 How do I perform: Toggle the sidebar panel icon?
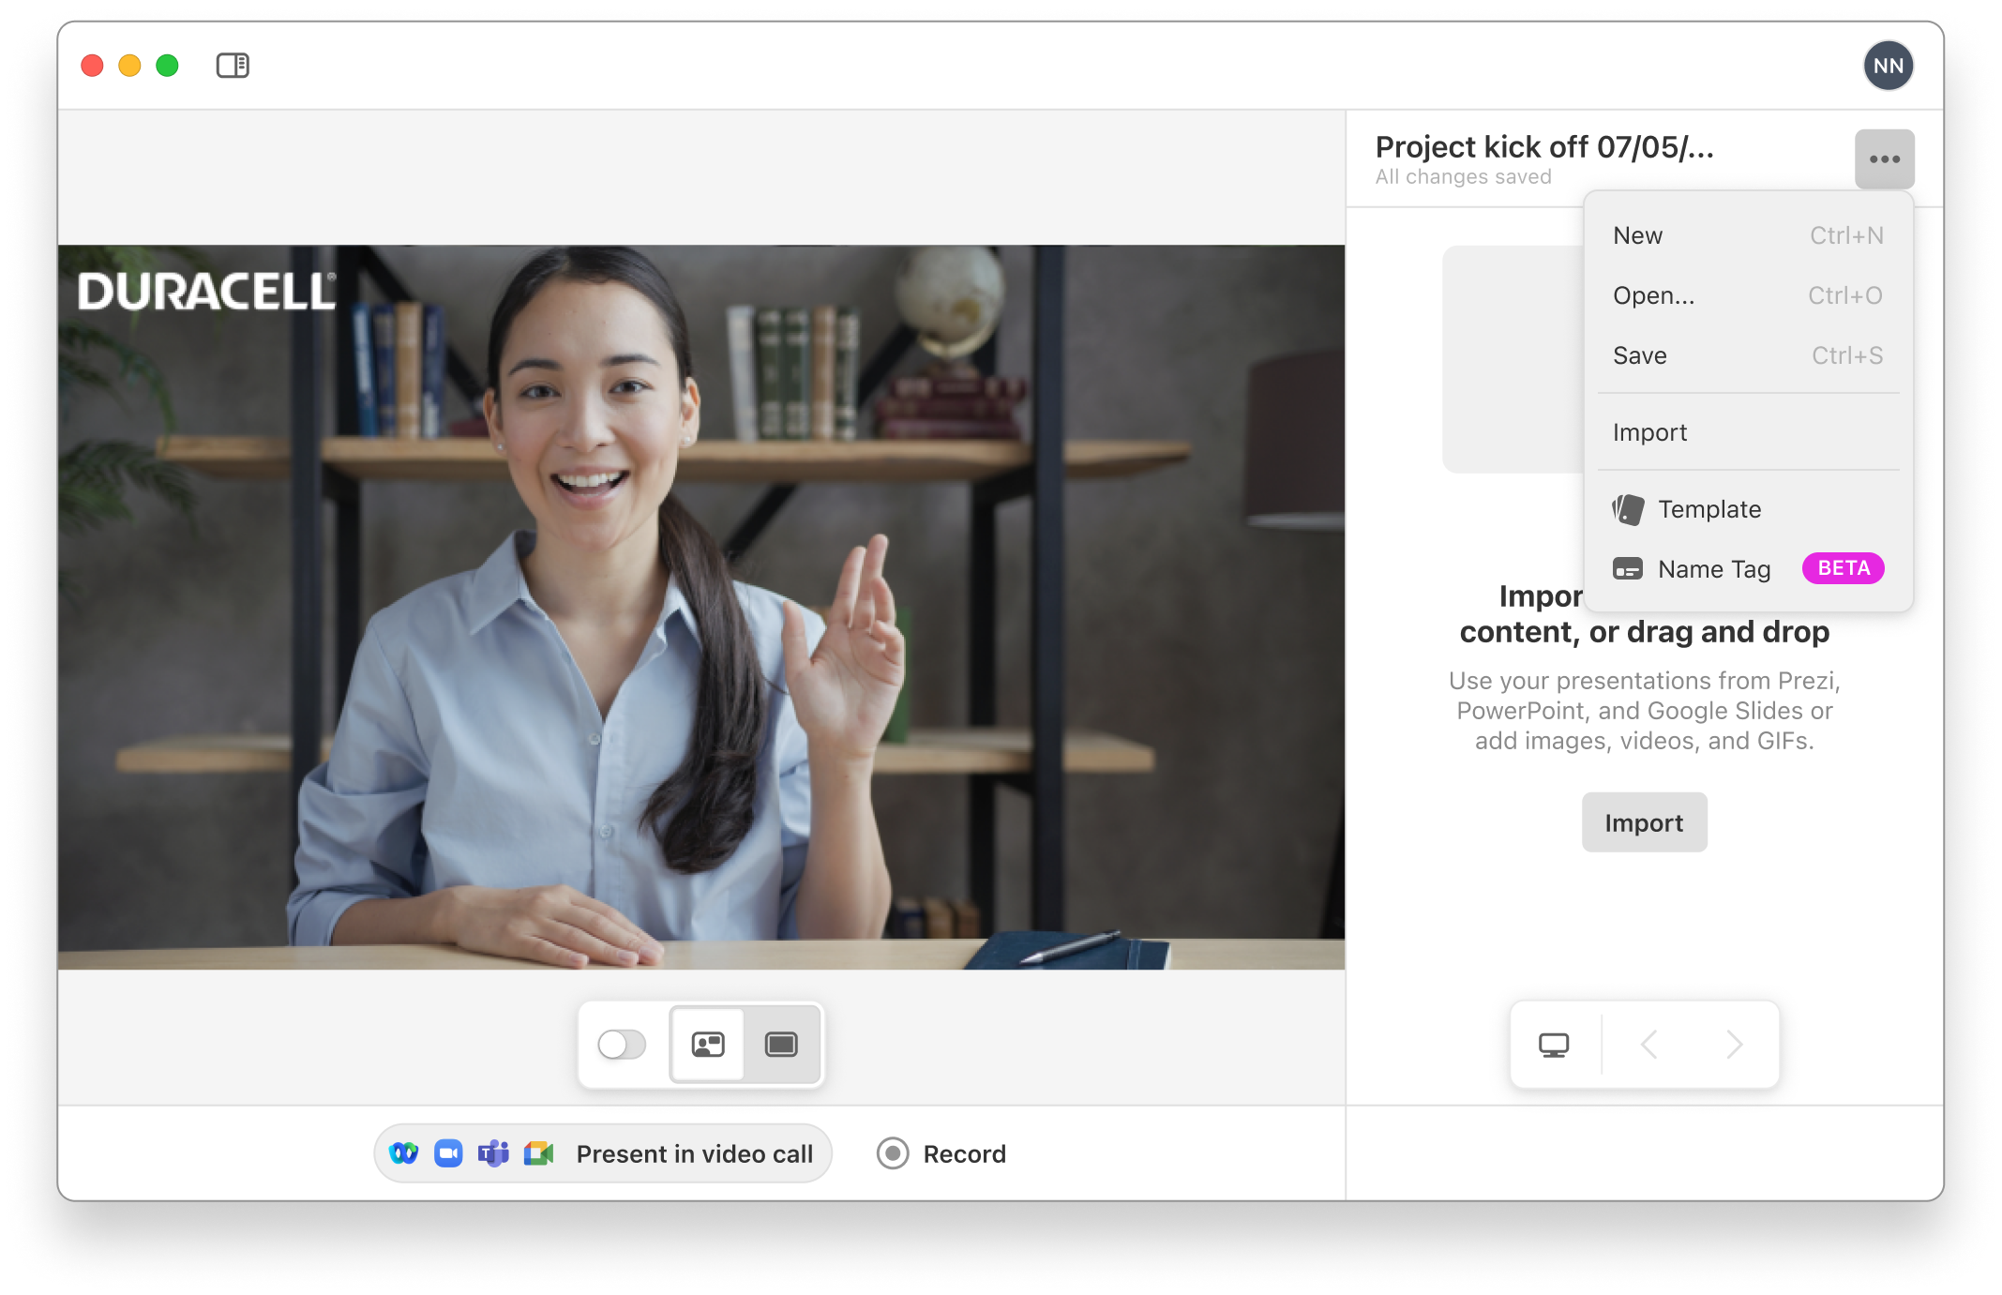point(233,66)
